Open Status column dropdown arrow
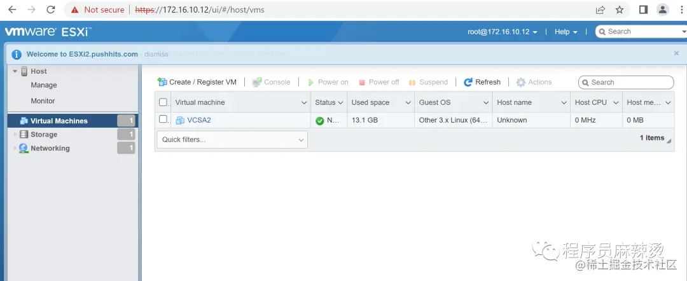The image size is (687, 281). [x=340, y=103]
